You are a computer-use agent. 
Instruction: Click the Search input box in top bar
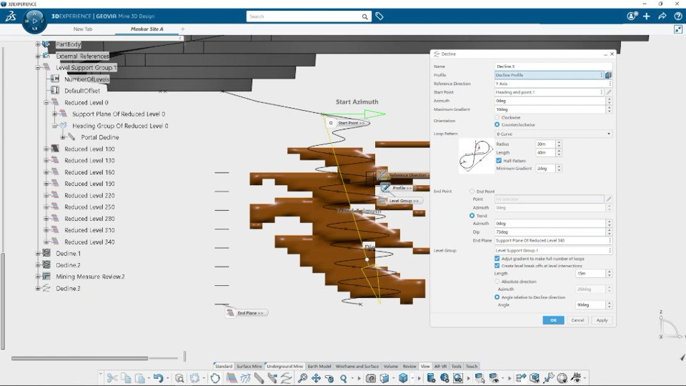point(304,16)
